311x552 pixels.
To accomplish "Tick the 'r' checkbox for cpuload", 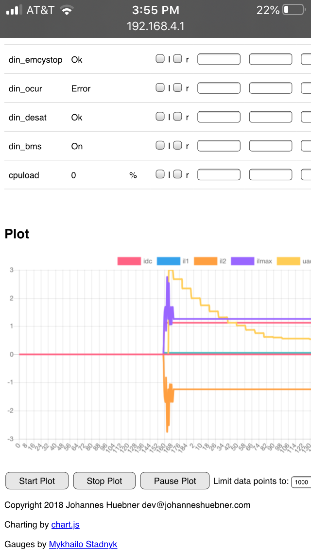I will [178, 174].
